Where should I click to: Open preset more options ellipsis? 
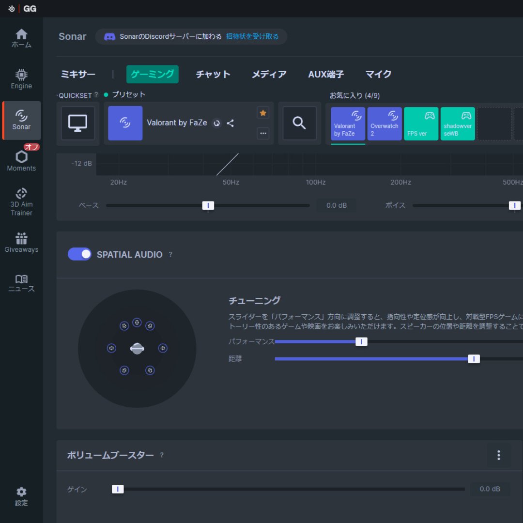click(x=263, y=134)
